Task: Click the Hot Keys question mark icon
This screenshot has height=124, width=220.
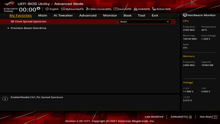Action: coord(215,117)
